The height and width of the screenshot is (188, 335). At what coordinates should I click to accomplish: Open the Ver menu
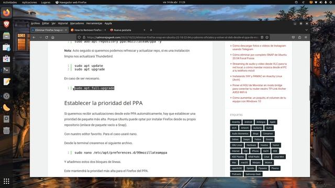53,23
